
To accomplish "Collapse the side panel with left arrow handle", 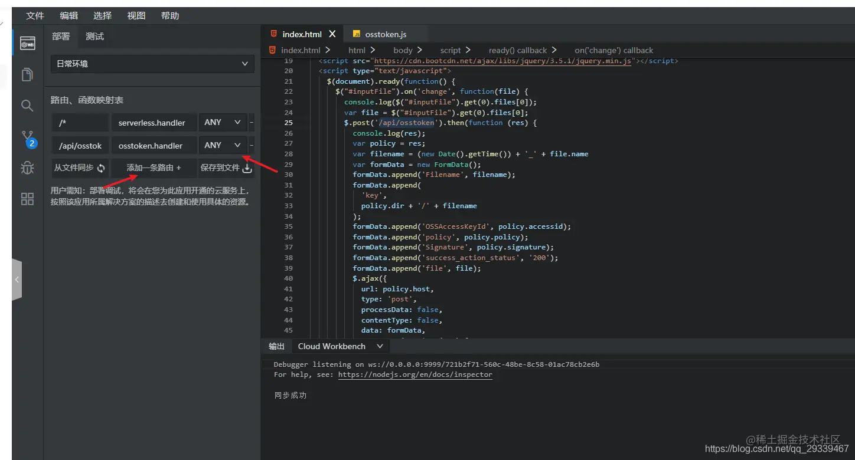I will tap(17, 280).
